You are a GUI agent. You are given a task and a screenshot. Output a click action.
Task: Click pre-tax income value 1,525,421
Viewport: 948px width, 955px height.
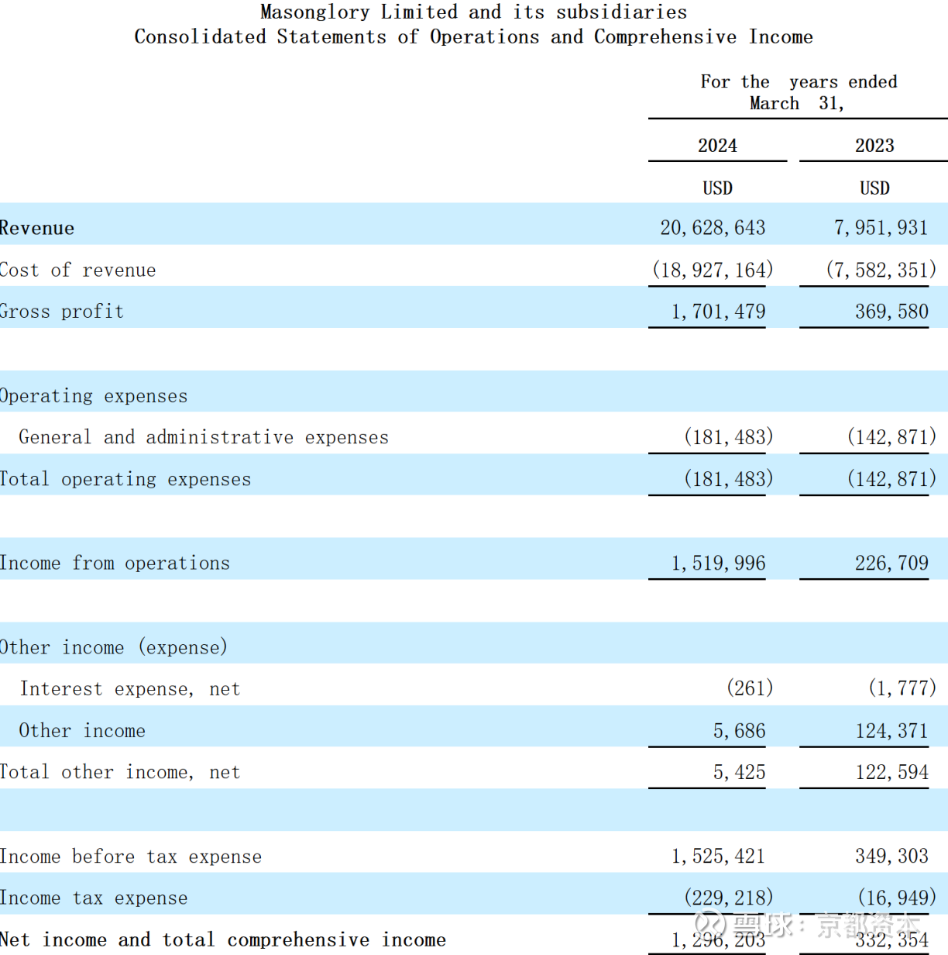pos(718,856)
